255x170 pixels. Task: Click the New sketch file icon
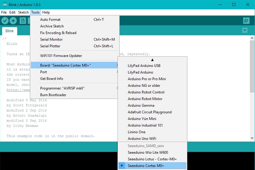tap(23, 20)
